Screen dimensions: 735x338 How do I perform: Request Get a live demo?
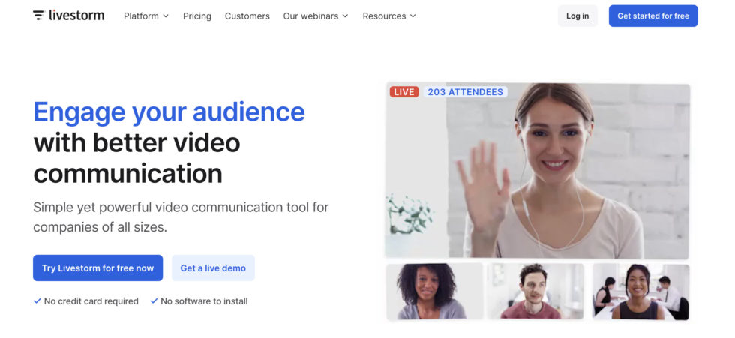[213, 268]
